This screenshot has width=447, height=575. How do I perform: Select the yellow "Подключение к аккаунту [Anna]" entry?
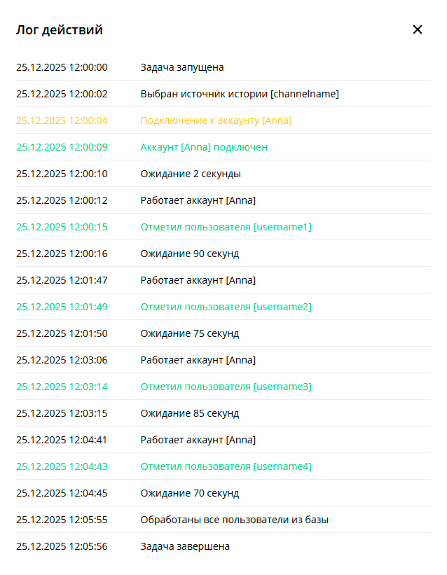click(216, 120)
